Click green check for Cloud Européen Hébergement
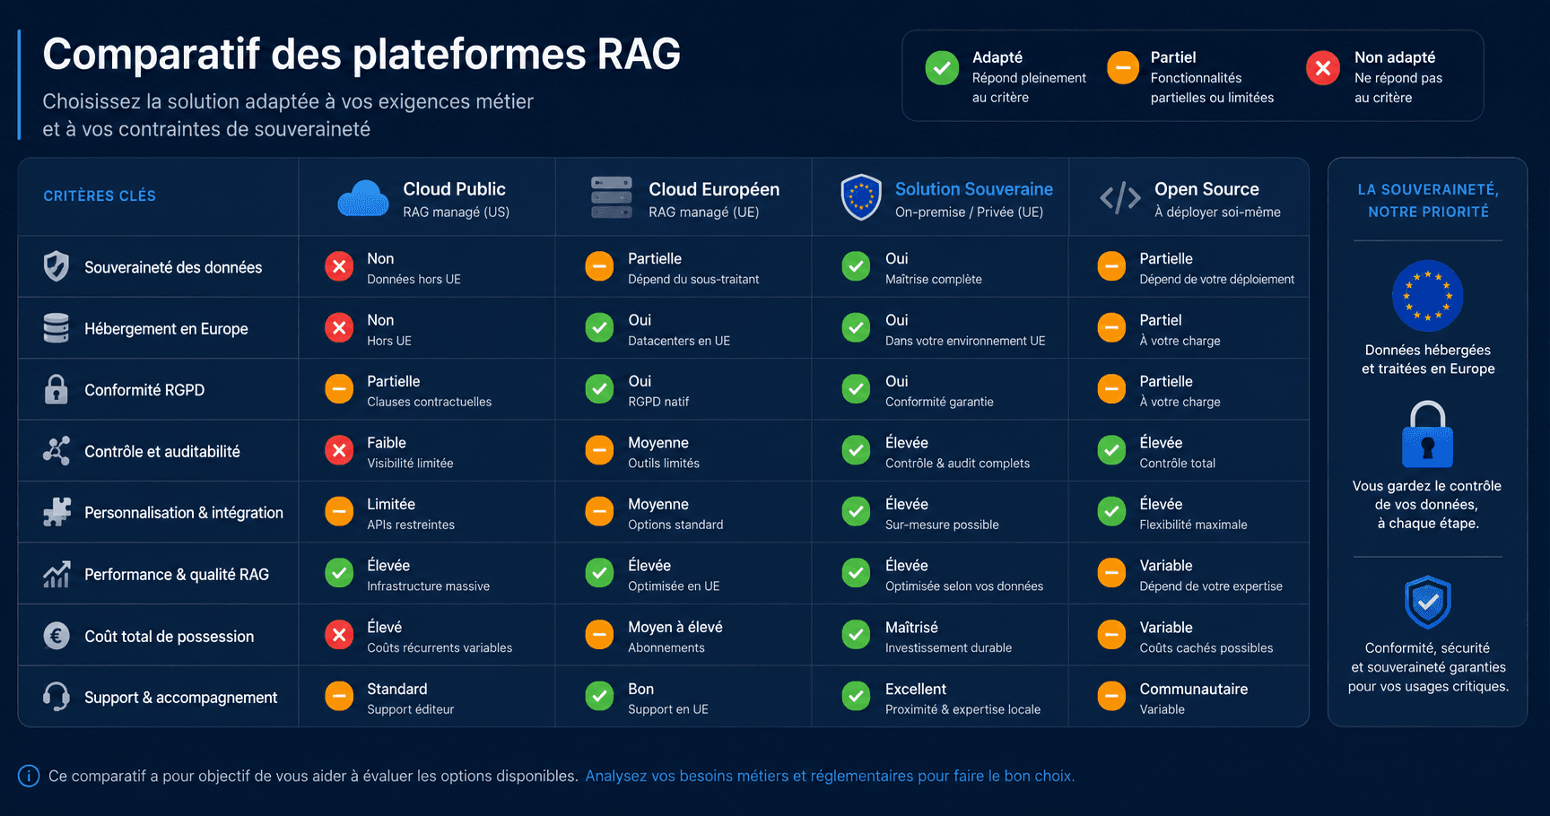This screenshot has width=1550, height=816. (x=599, y=327)
